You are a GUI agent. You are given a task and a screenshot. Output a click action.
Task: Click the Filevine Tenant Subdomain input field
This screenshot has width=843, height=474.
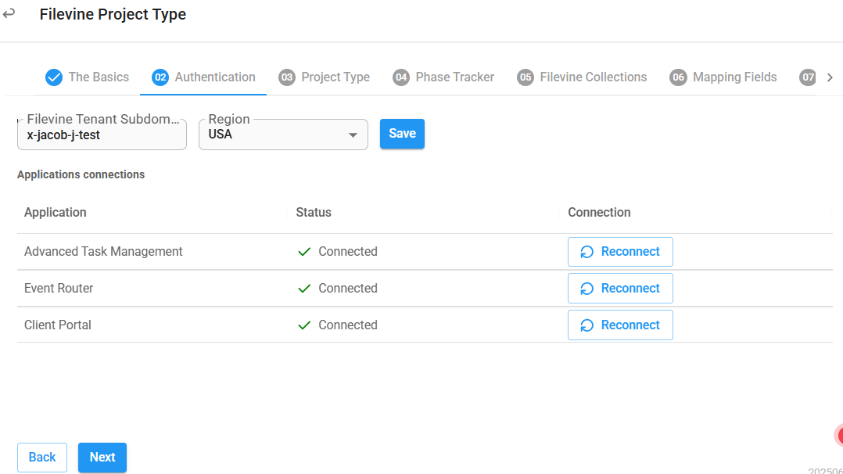[x=102, y=135]
